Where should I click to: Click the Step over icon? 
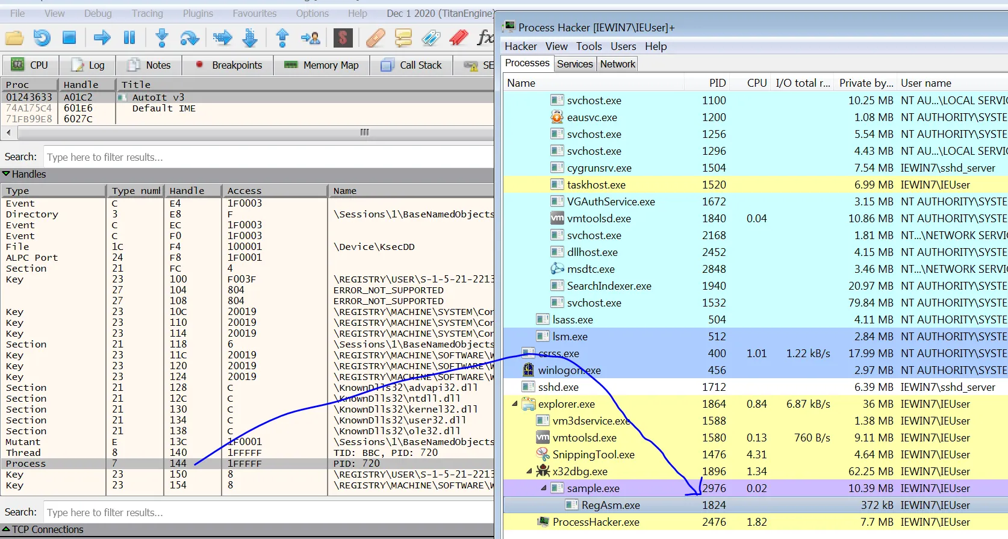(190, 38)
